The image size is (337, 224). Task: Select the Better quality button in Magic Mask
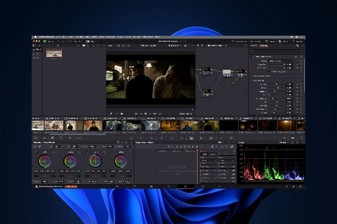[x=213, y=154]
